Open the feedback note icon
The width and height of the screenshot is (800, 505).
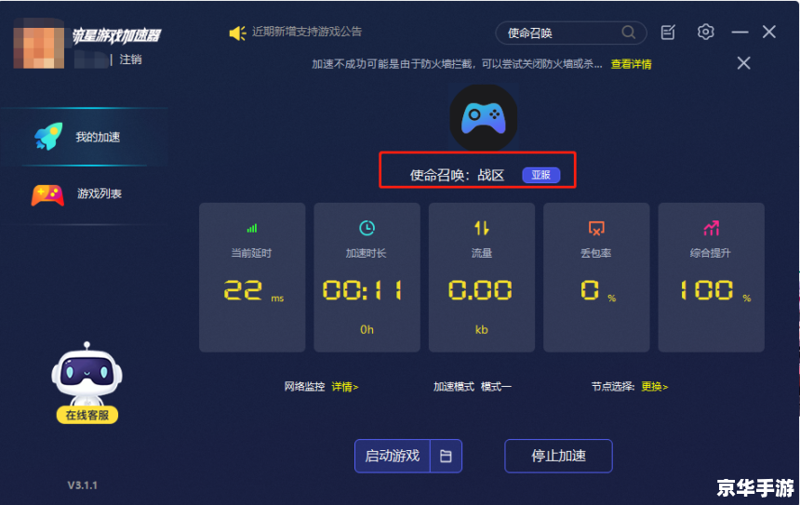point(668,33)
